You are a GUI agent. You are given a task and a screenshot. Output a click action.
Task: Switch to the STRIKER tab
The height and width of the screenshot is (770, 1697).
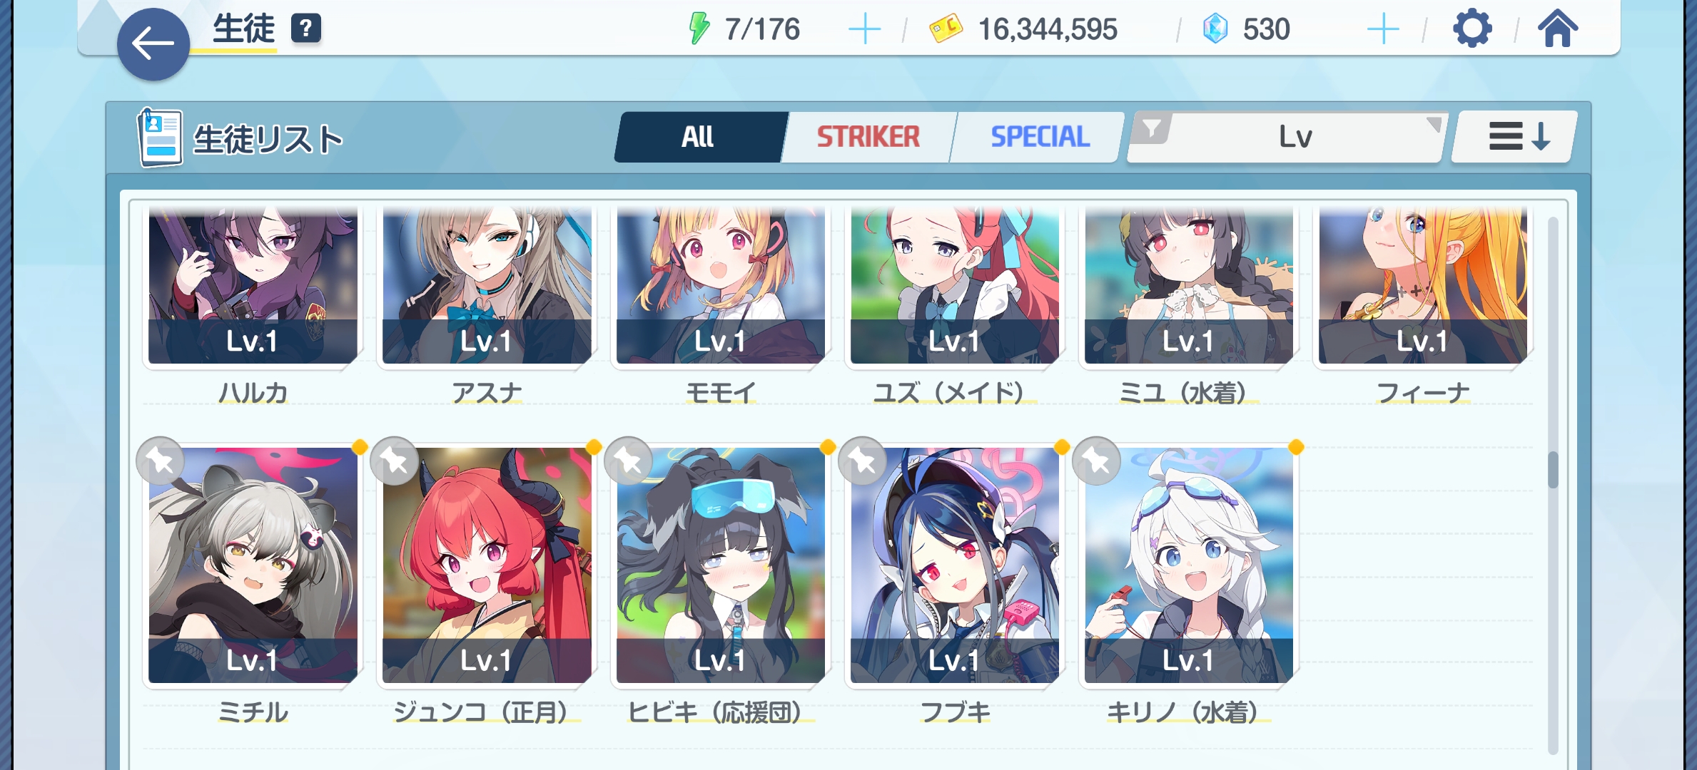[x=868, y=137]
